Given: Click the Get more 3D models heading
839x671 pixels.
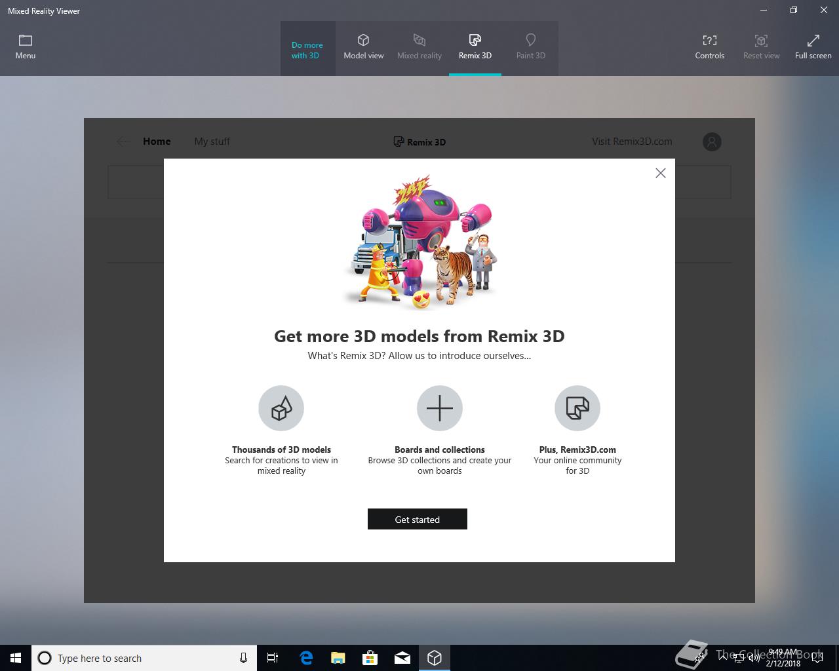Looking at the screenshot, I should 419,336.
